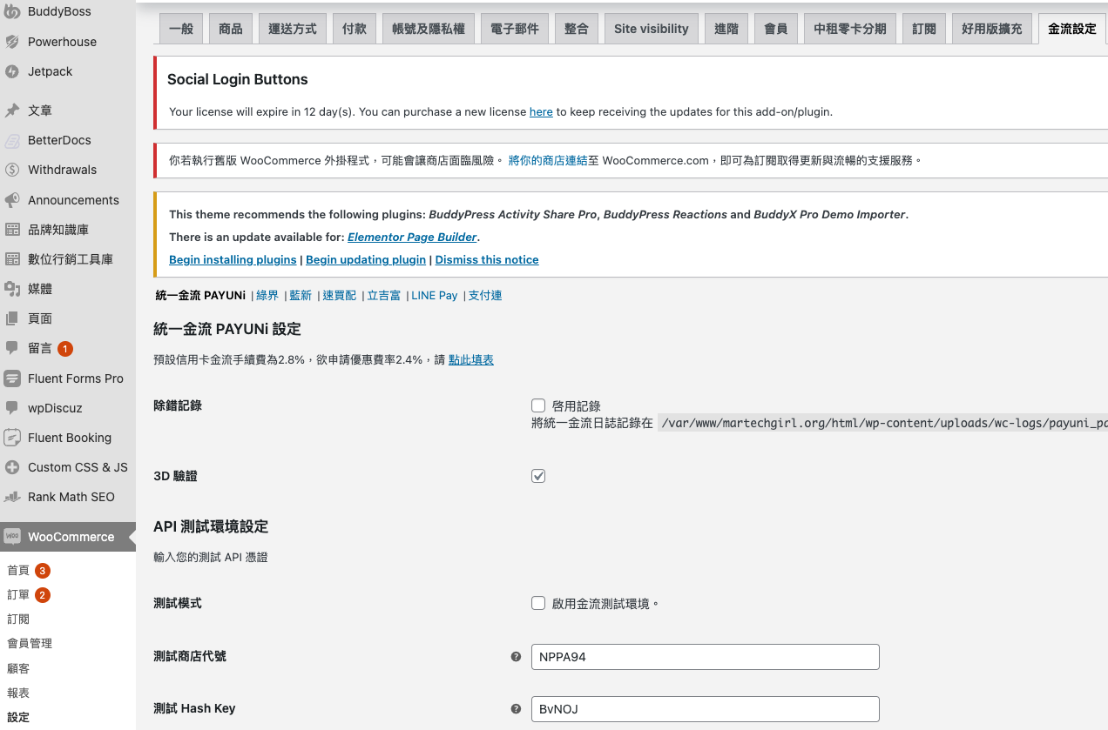Uncheck the 3D 驗證 checkbox
Image resolution: width=1108 pixels, height=730 pixels.
click(538, 476)
